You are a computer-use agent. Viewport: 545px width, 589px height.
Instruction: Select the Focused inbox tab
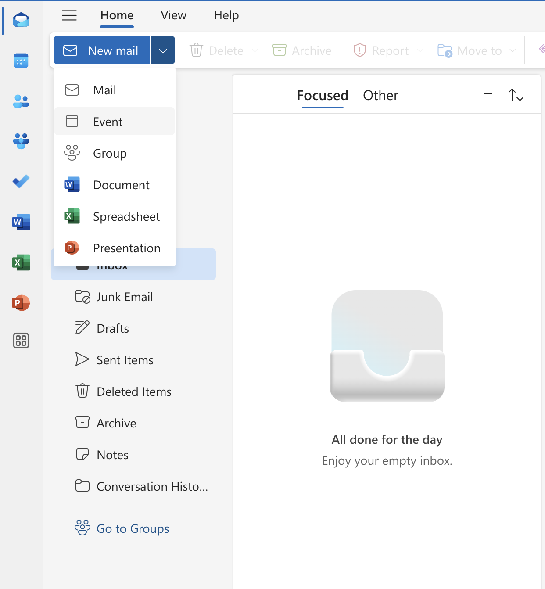(323, 95)
